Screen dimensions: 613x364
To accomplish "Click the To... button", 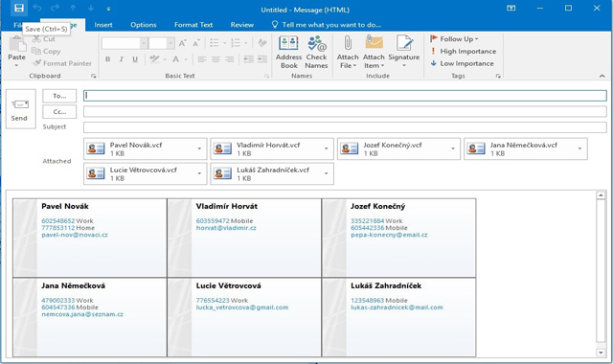I will [x=59, y=96].
